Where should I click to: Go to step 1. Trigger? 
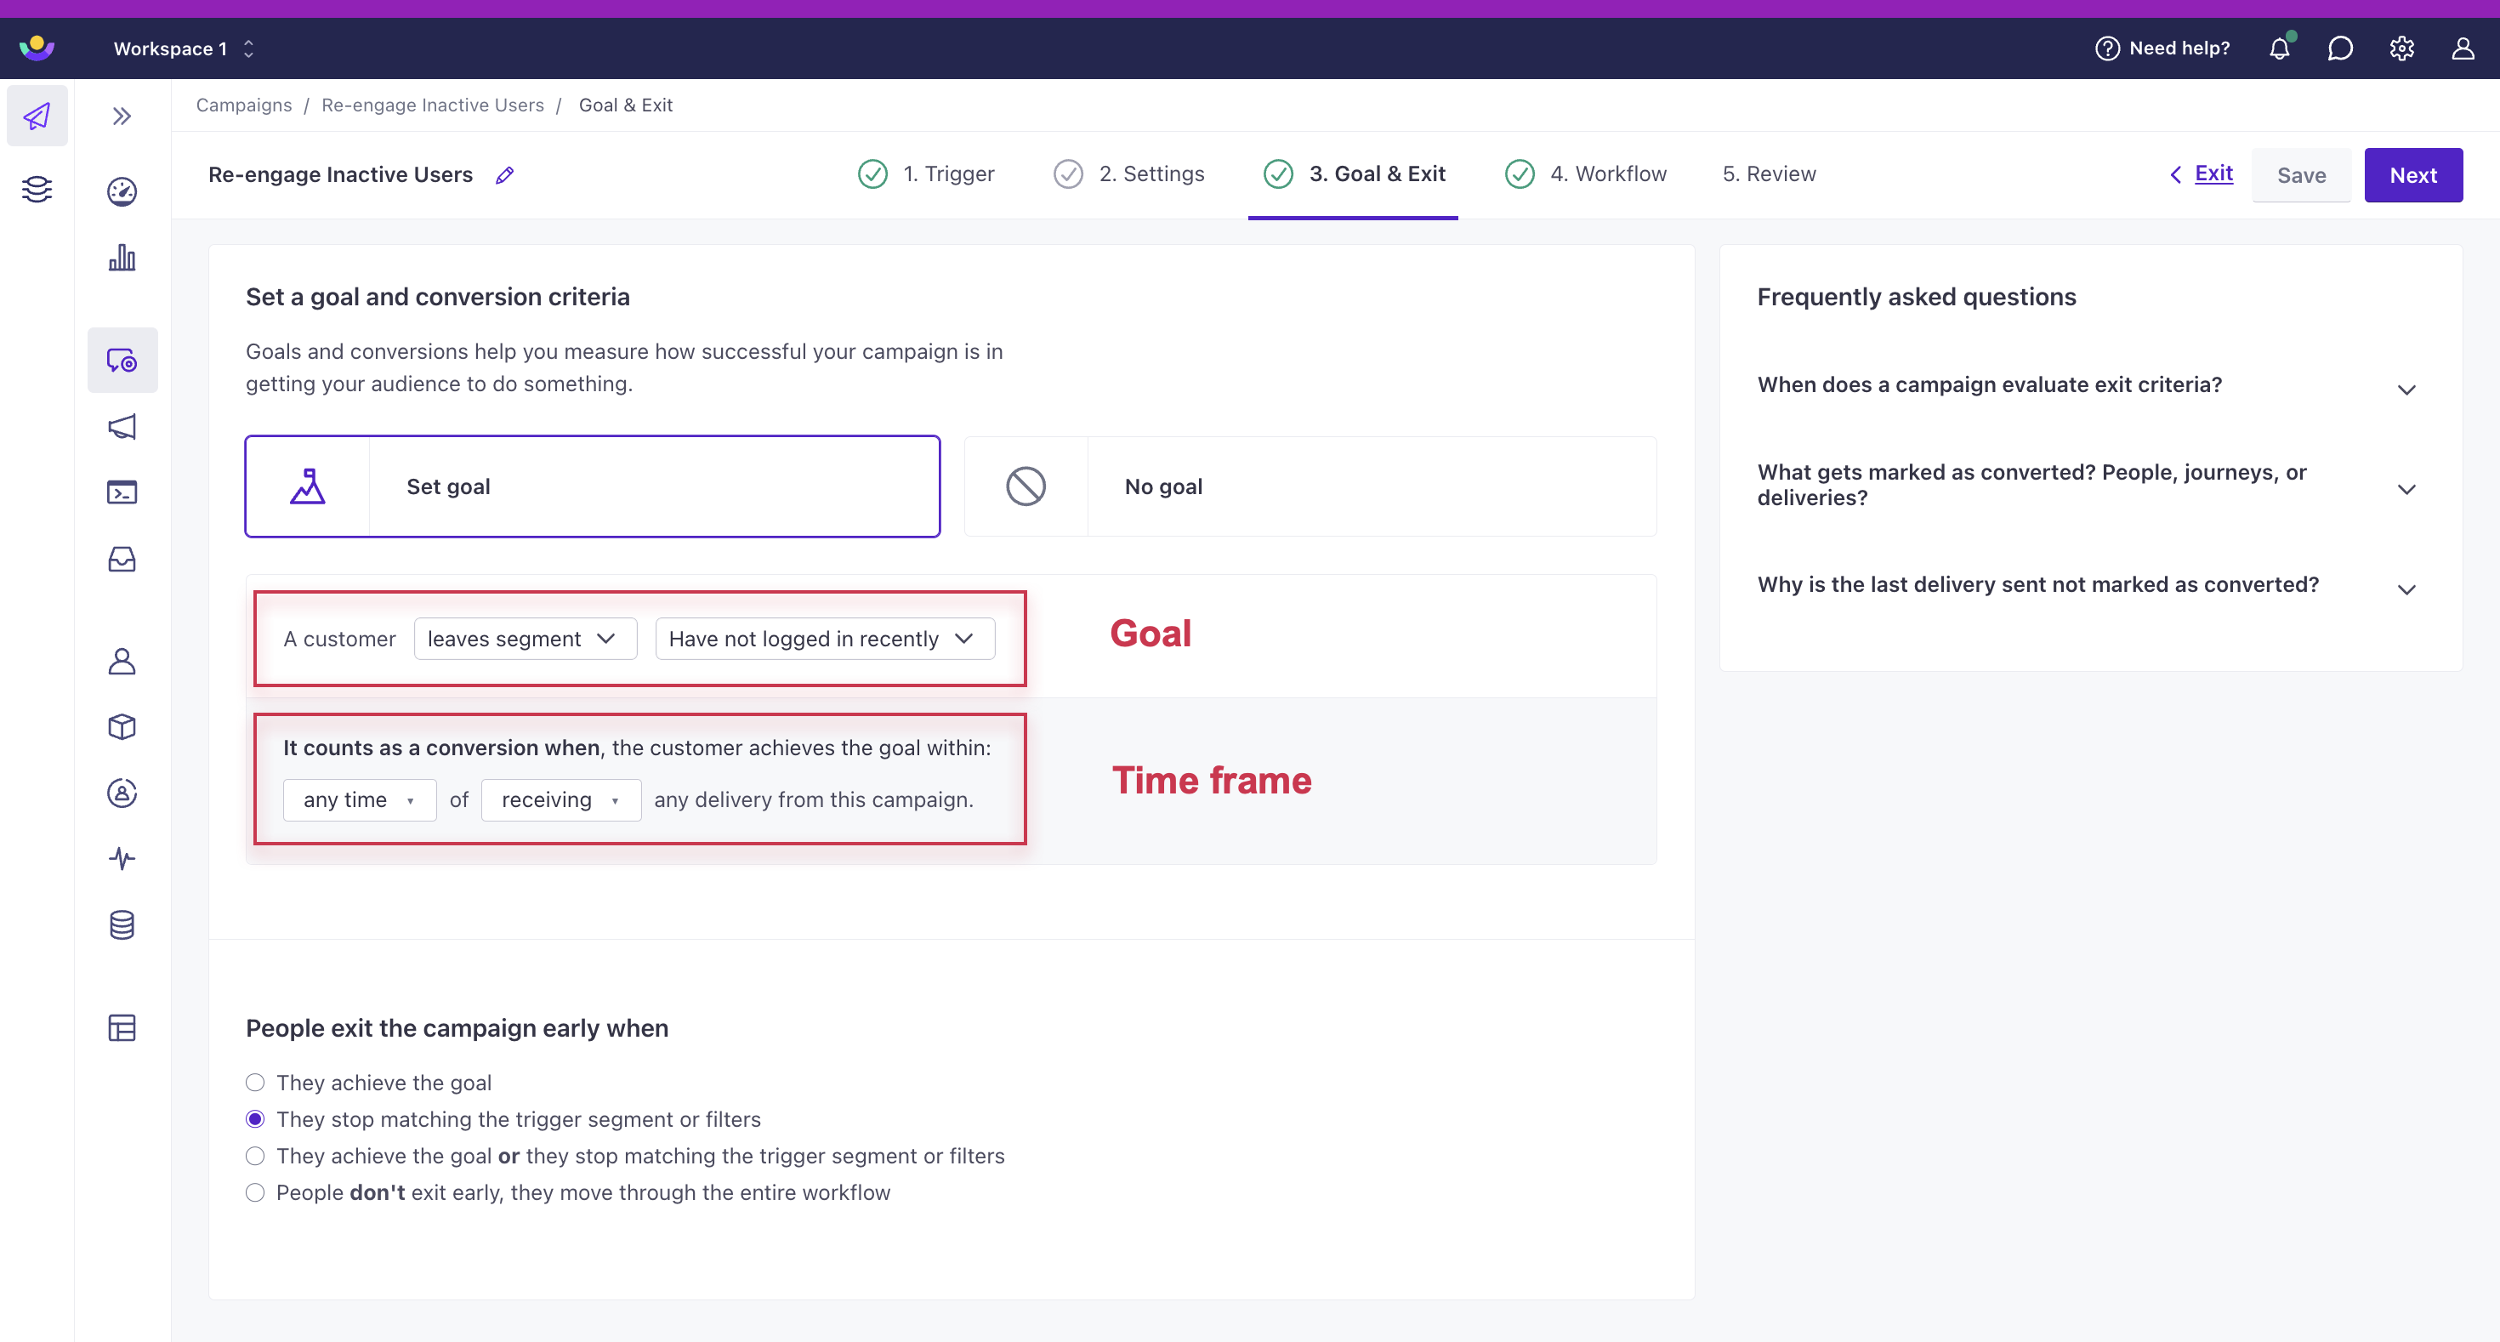[927, 174]
